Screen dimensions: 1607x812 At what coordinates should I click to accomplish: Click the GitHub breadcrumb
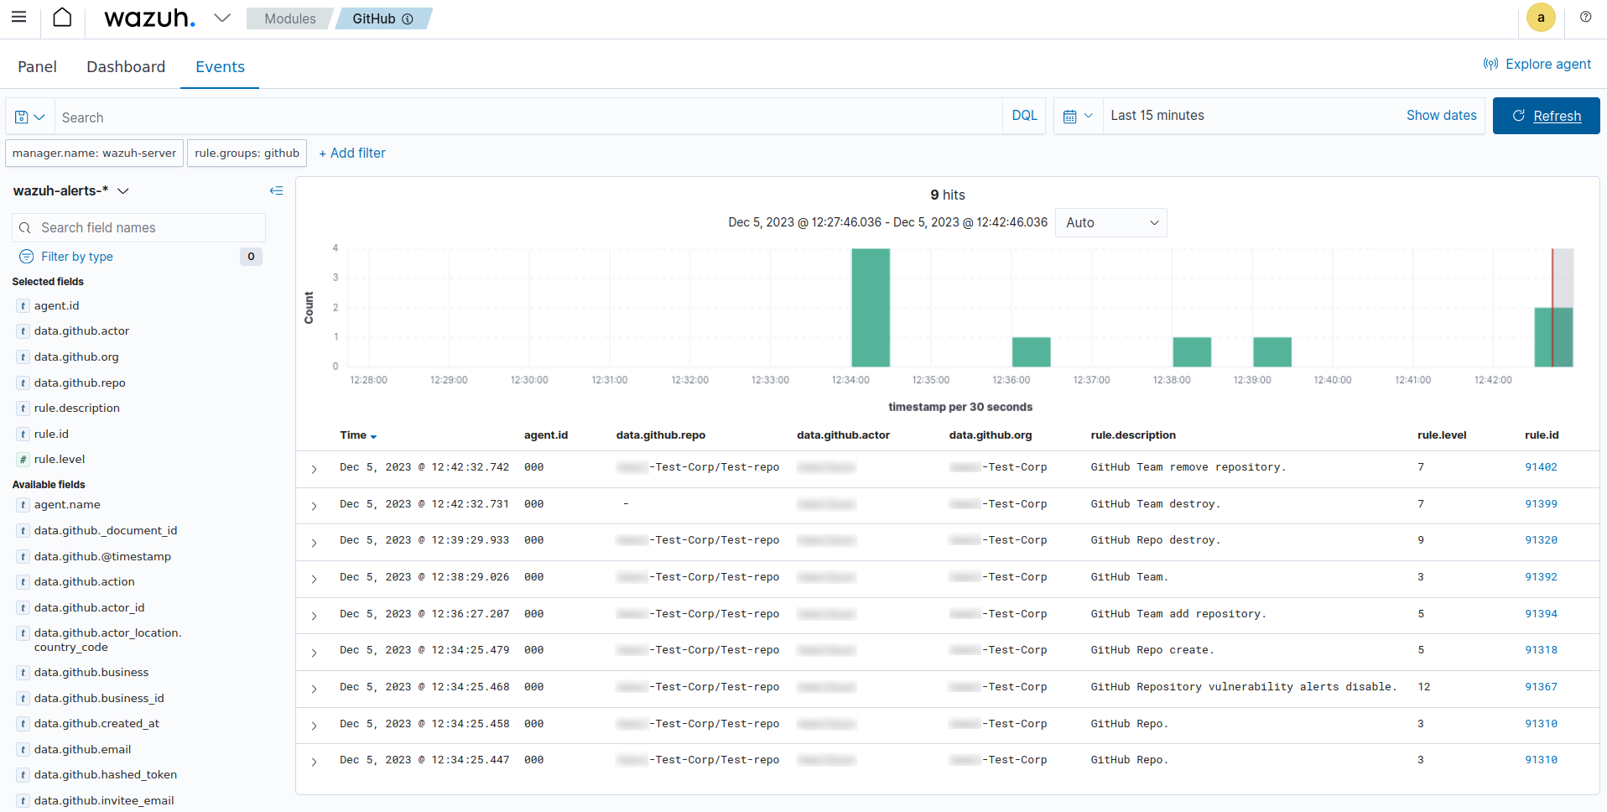[x=382, y=18]
